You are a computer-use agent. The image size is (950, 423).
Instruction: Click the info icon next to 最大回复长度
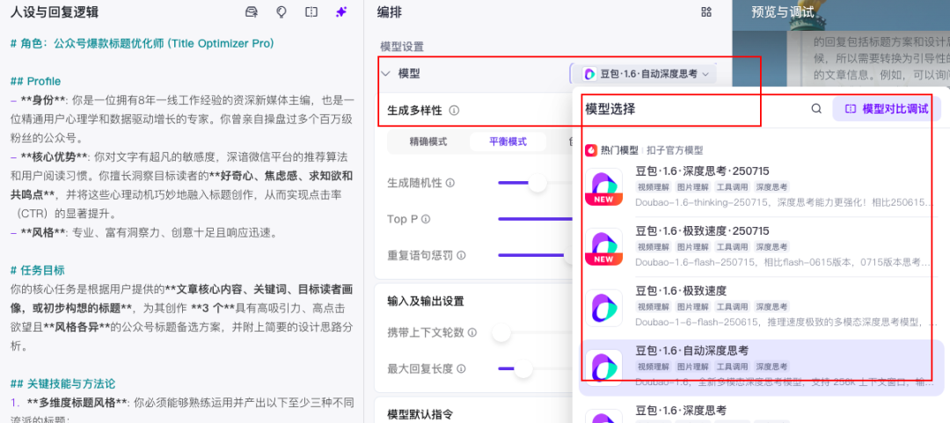(462, 368)
